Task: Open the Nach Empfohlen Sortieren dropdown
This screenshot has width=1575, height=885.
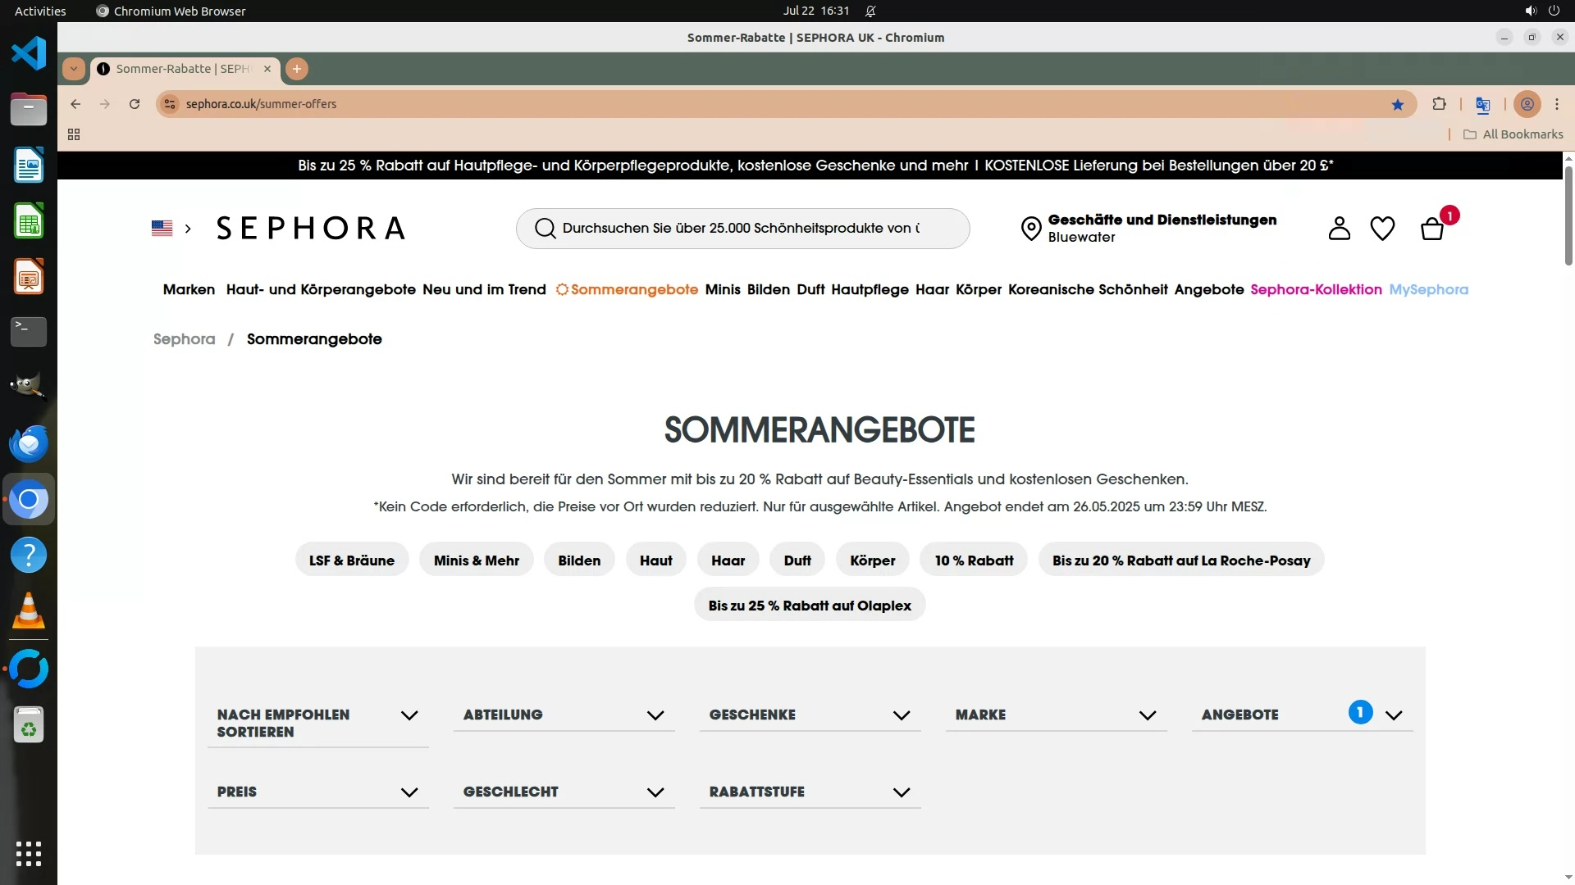Action: 409,715
